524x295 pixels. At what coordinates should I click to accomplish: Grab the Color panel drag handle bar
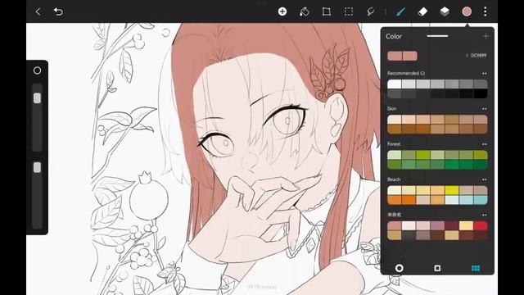(437, 36)
